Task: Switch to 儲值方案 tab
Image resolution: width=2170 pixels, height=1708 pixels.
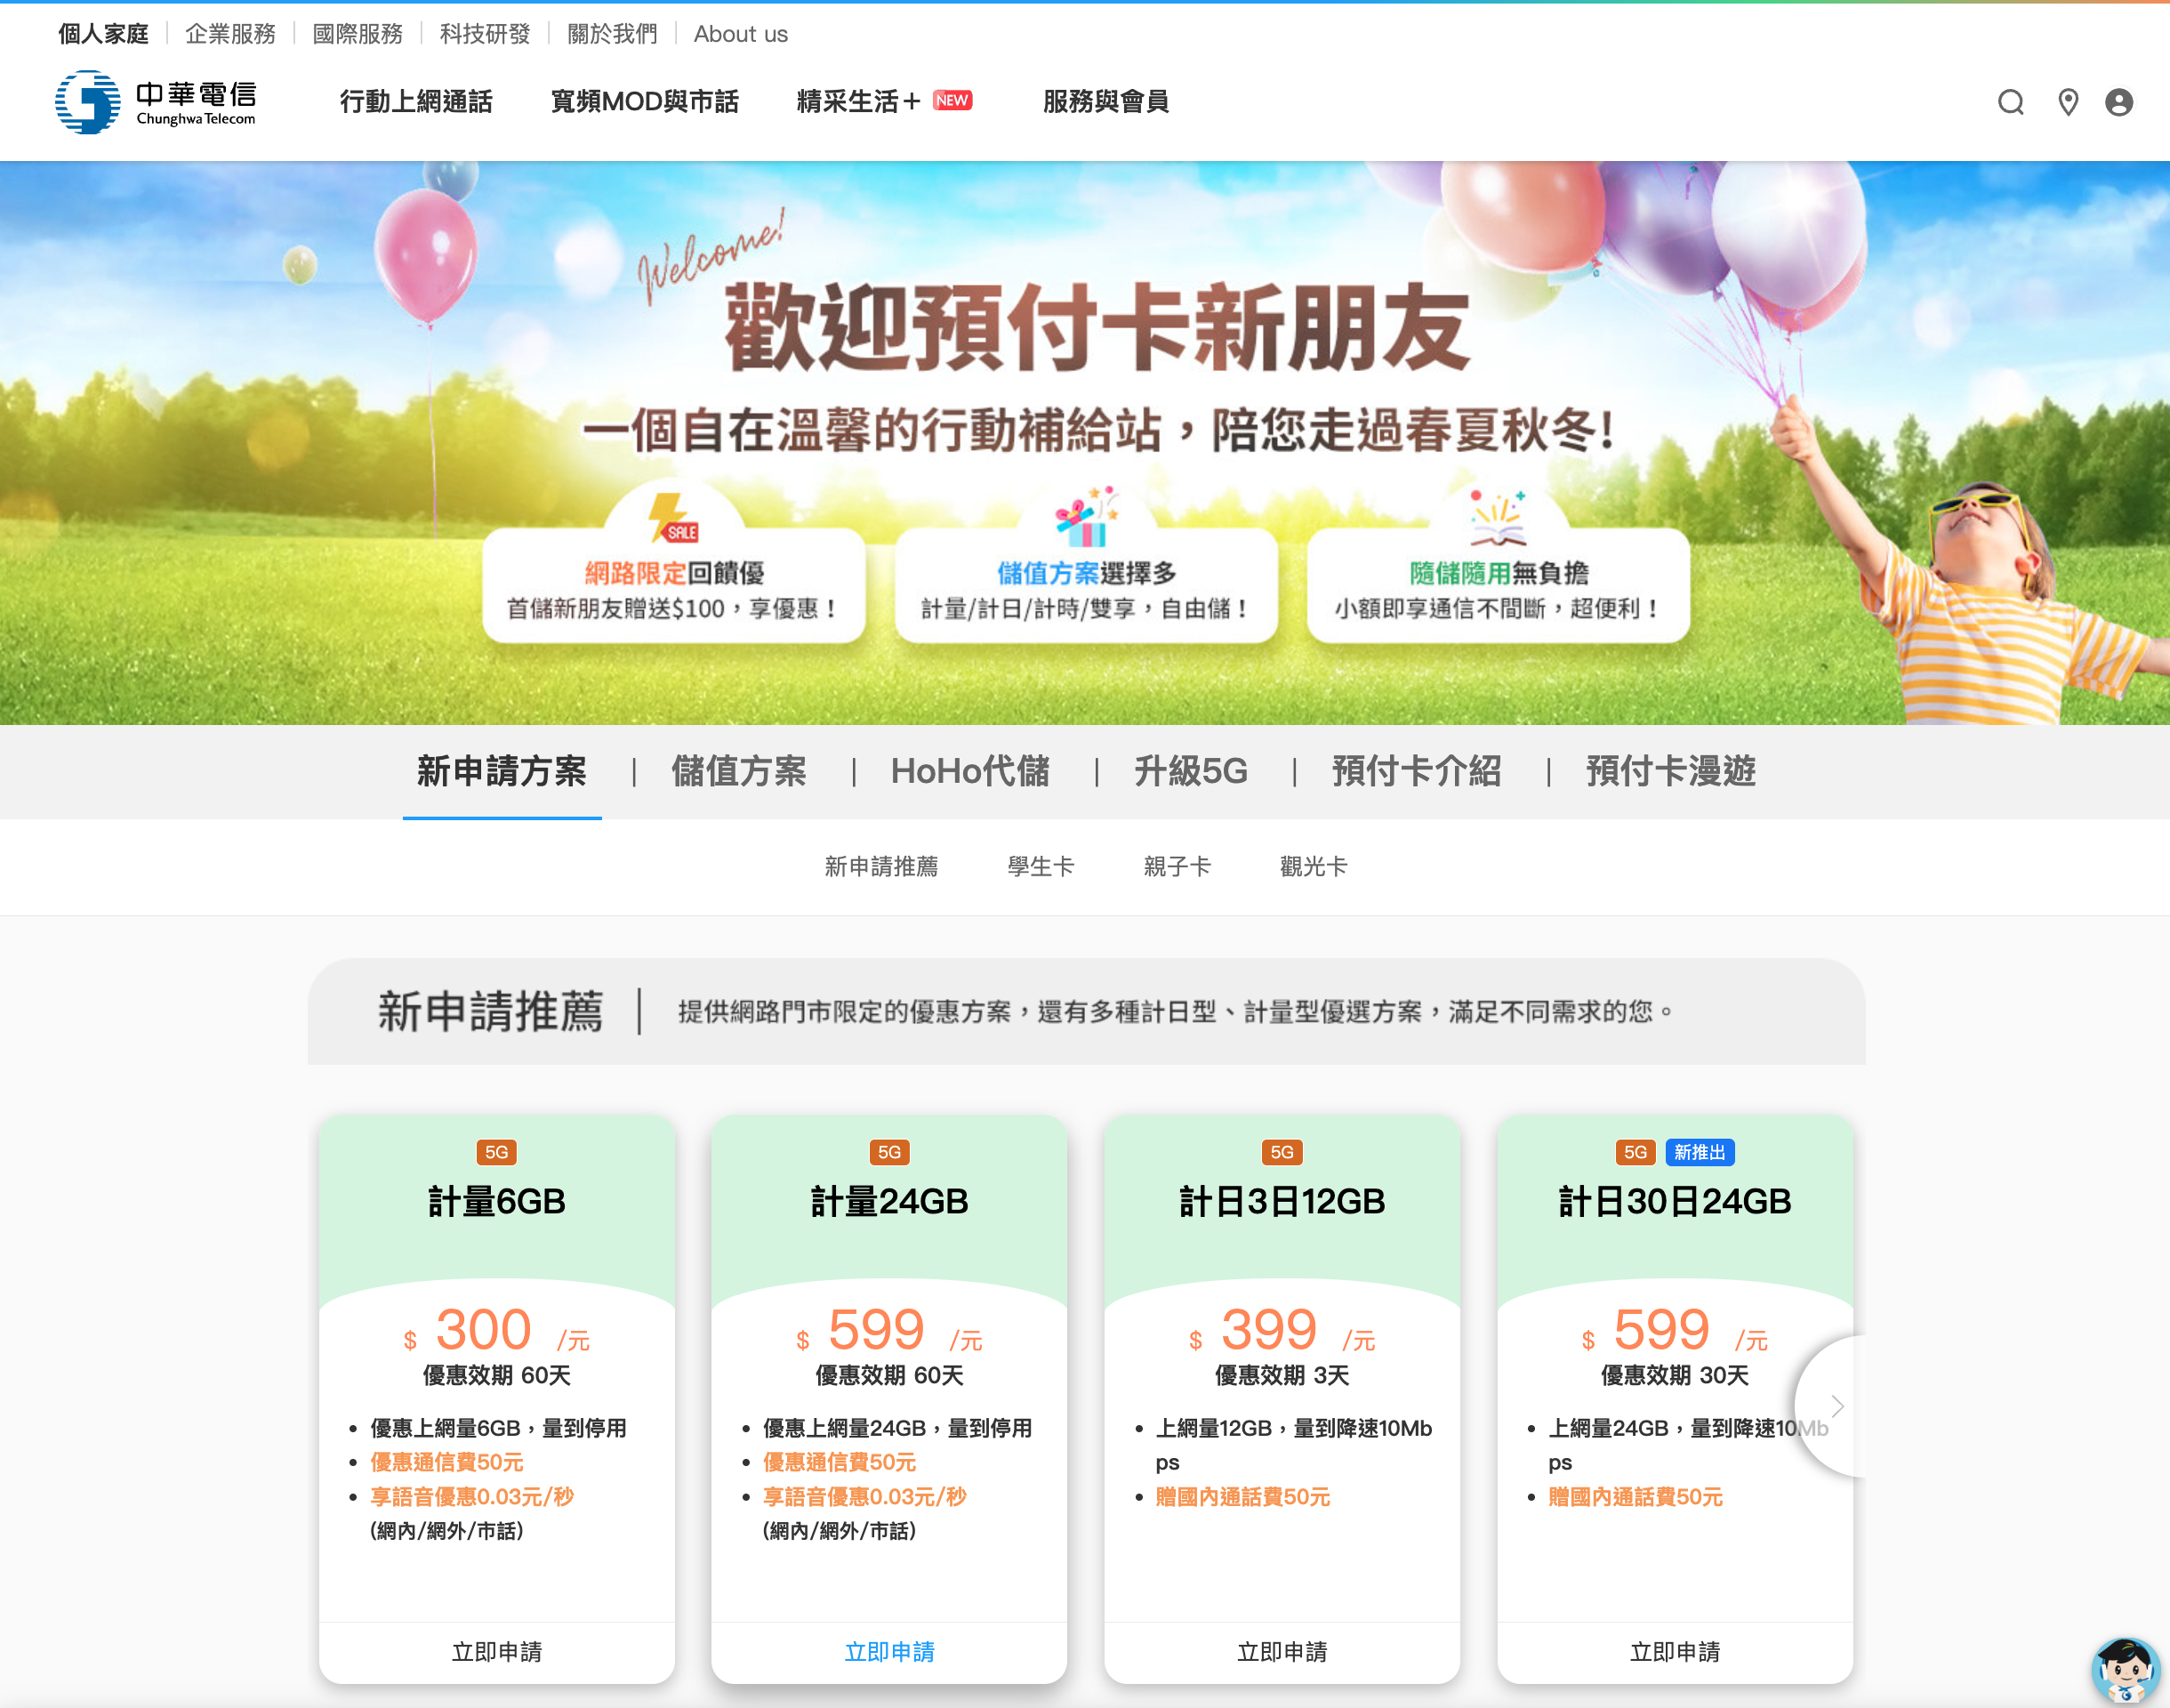Action: [x=739, y=771]
